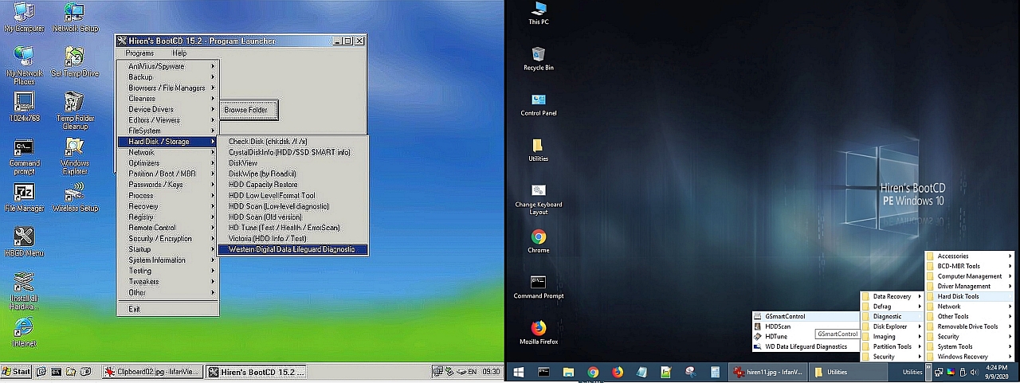Open Chrome from Windows 10 taskbar

(x=593, y=372)
